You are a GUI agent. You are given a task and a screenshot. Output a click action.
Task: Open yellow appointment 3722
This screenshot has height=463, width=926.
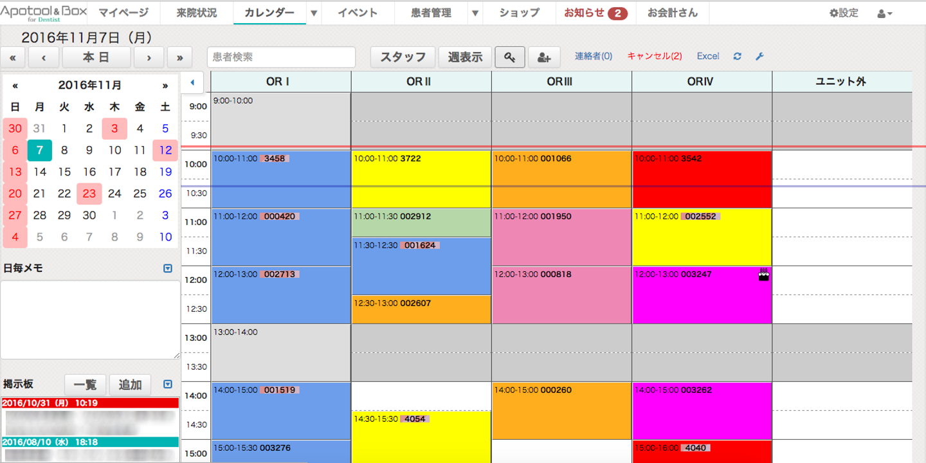pos(421,179)
